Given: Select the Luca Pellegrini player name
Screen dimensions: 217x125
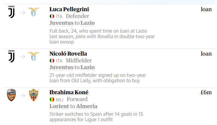Looking at the screenshot, I should [x=69, y=9].
